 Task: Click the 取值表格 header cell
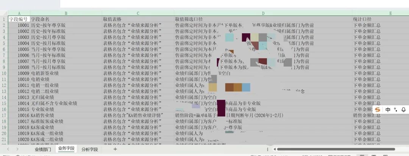(138, 19)
